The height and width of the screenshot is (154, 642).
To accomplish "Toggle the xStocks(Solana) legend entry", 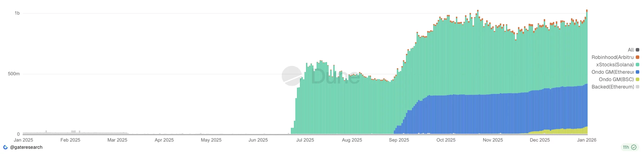I will pyautogui.click(x=614, y=64).
